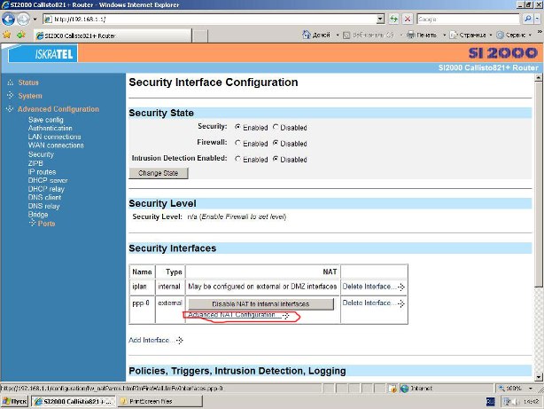This screenshot has height=409, width=544.
Task: Open DNS relay in sidebar
Action: point(43,206)
